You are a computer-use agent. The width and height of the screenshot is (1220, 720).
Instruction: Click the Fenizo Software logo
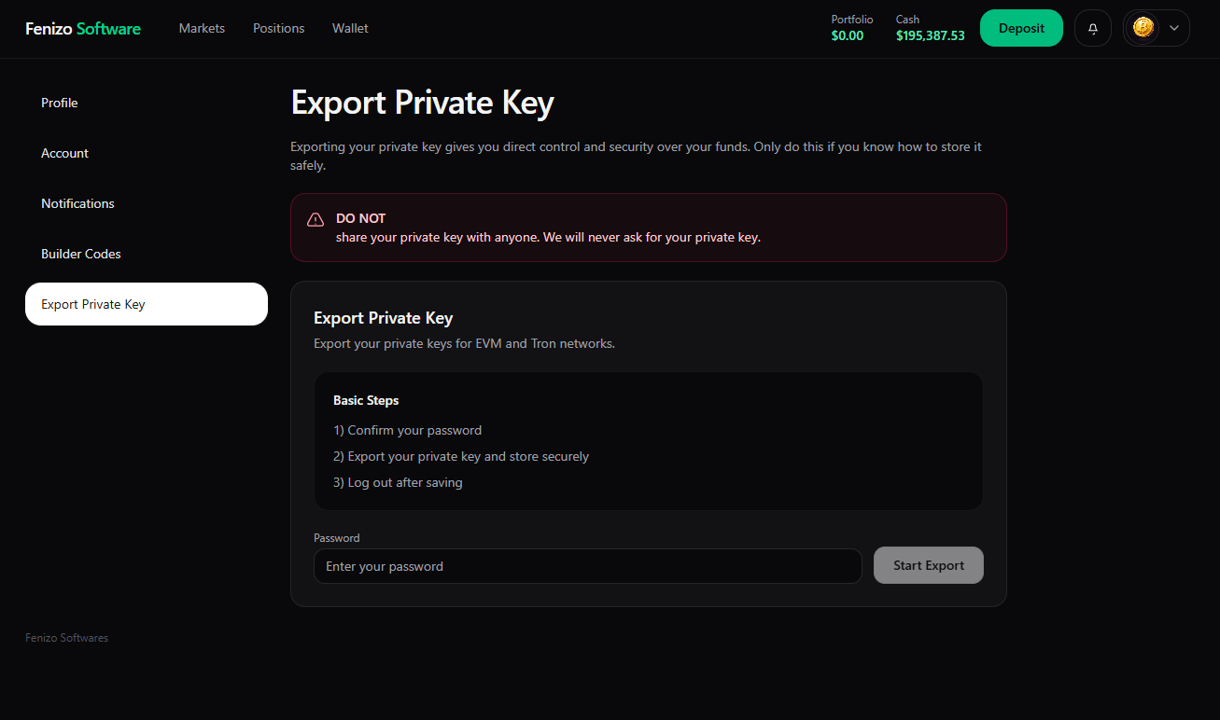(x=82, y=28)
